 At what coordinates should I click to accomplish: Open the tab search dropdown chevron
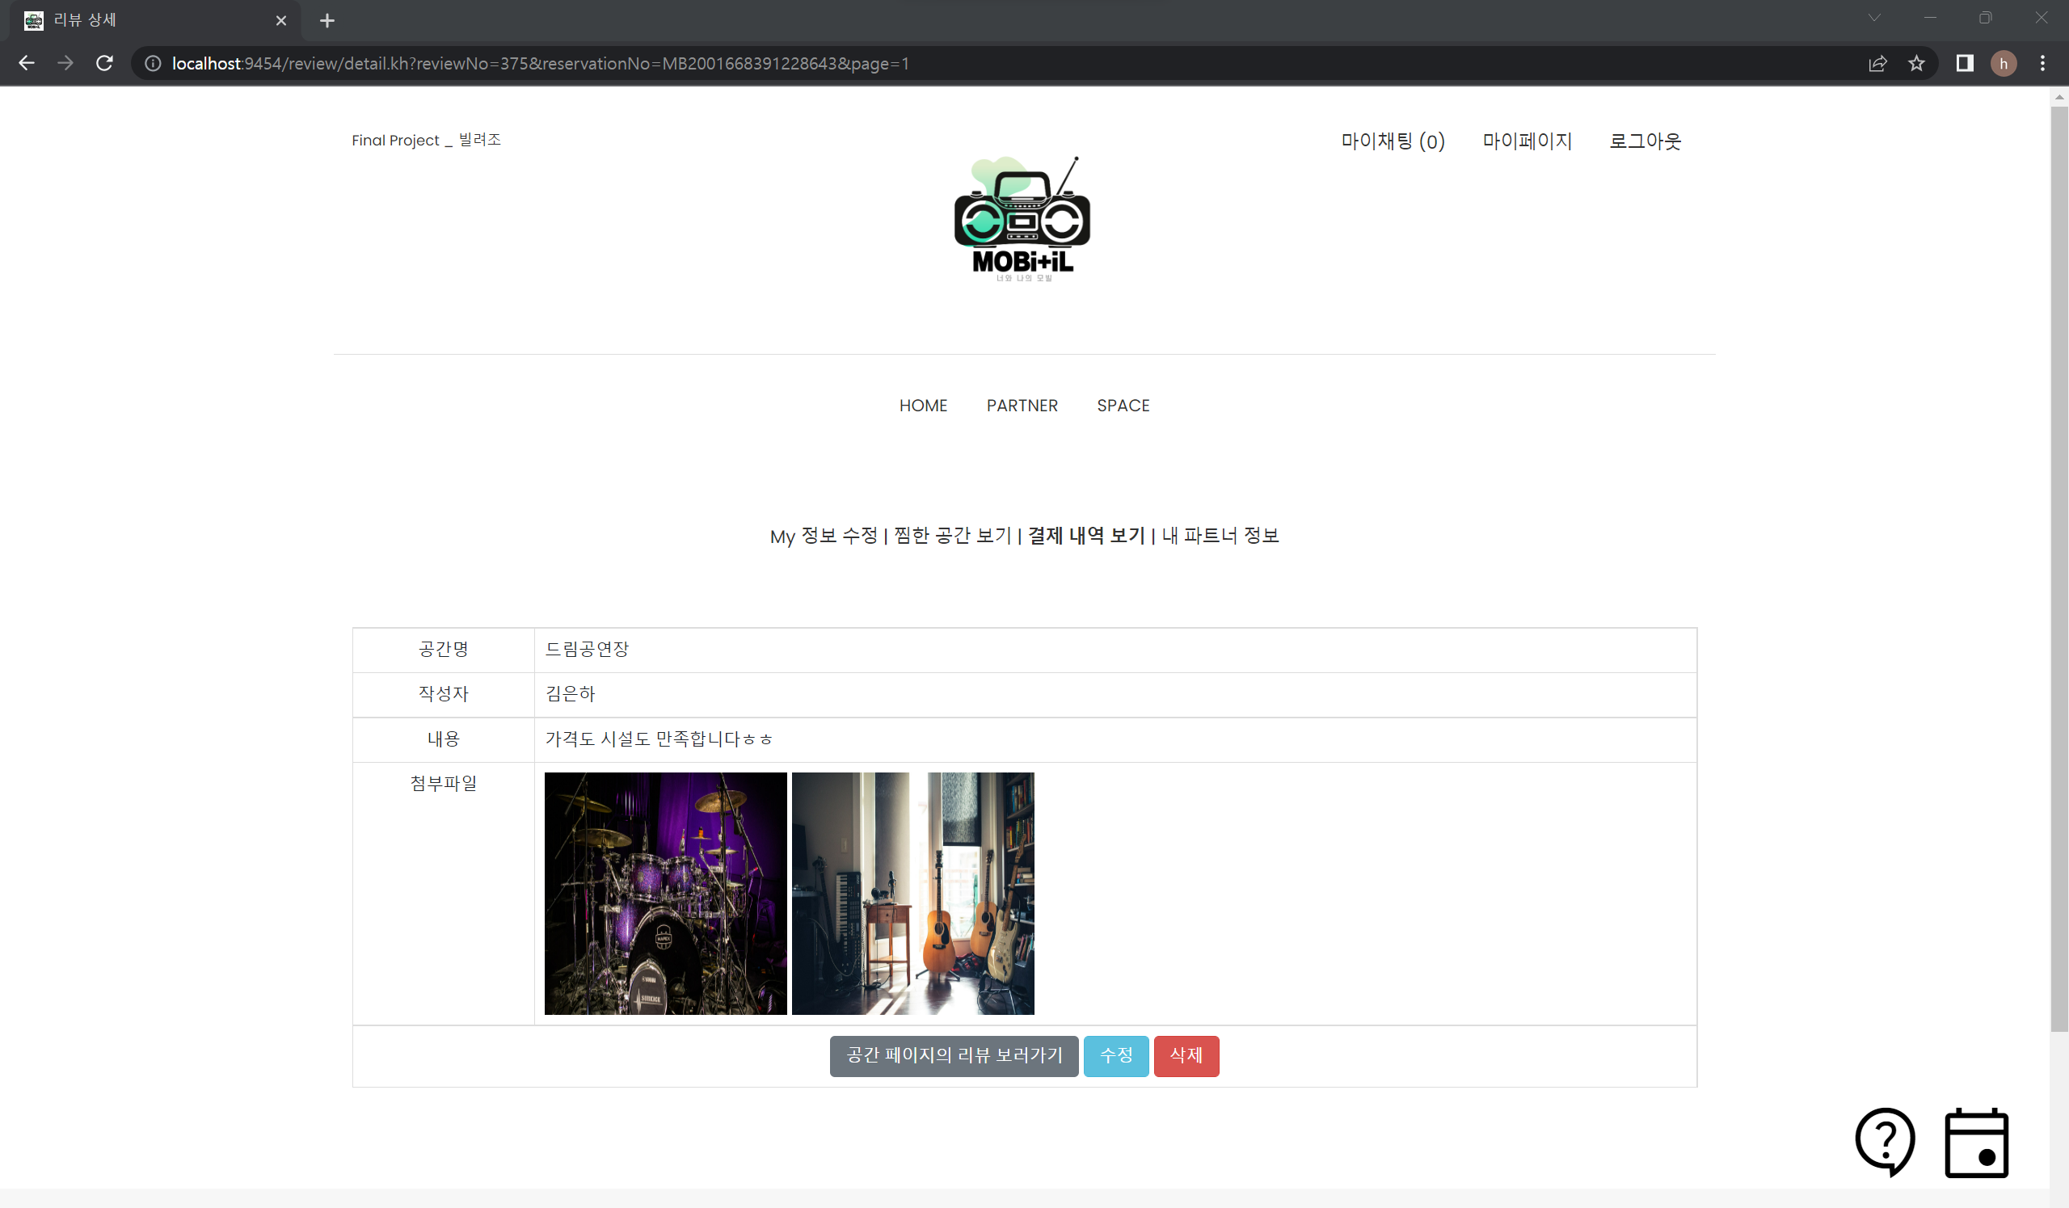[x=1874, y=17]
